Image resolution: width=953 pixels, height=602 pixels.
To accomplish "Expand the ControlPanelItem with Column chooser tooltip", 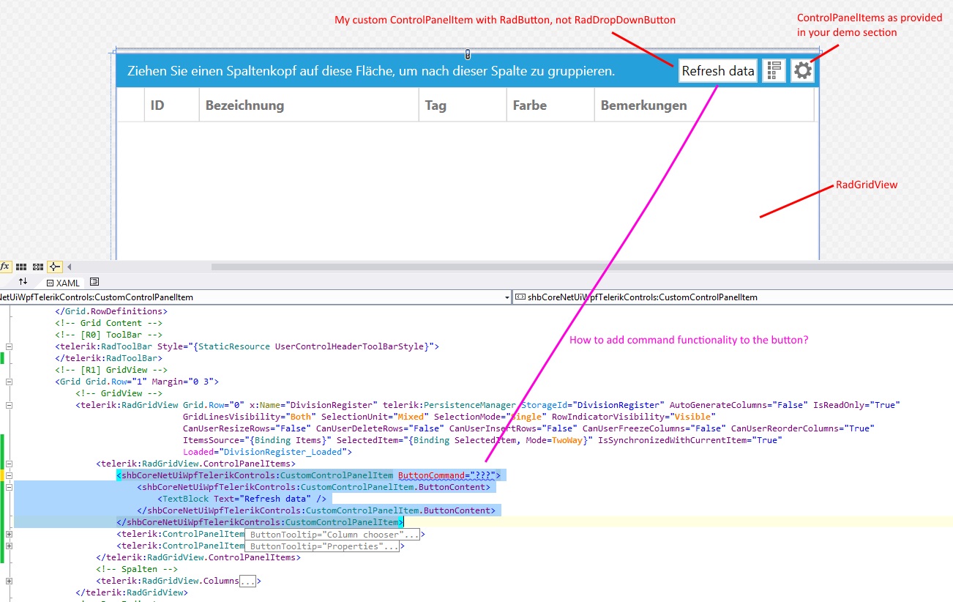I will tap(9, 534).
